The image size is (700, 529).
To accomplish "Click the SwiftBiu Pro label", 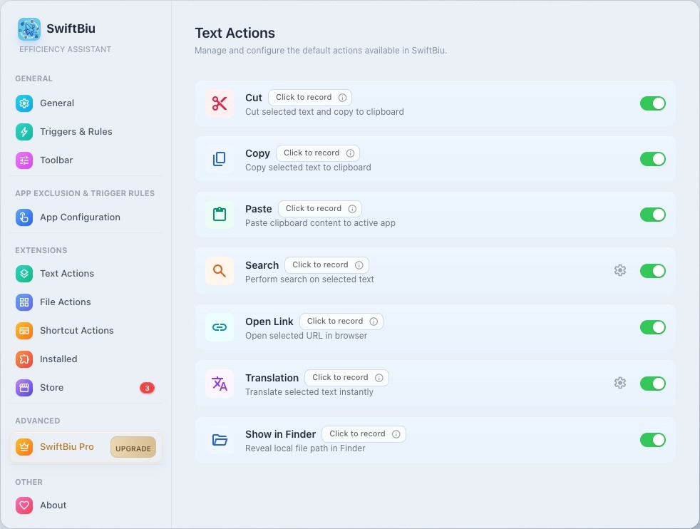I will coord(67,447).
